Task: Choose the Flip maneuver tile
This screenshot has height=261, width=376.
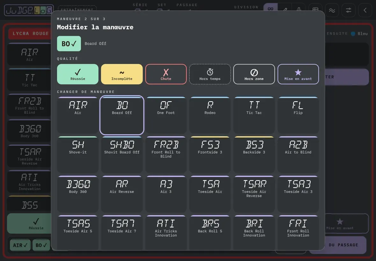Action: [298, 115]
